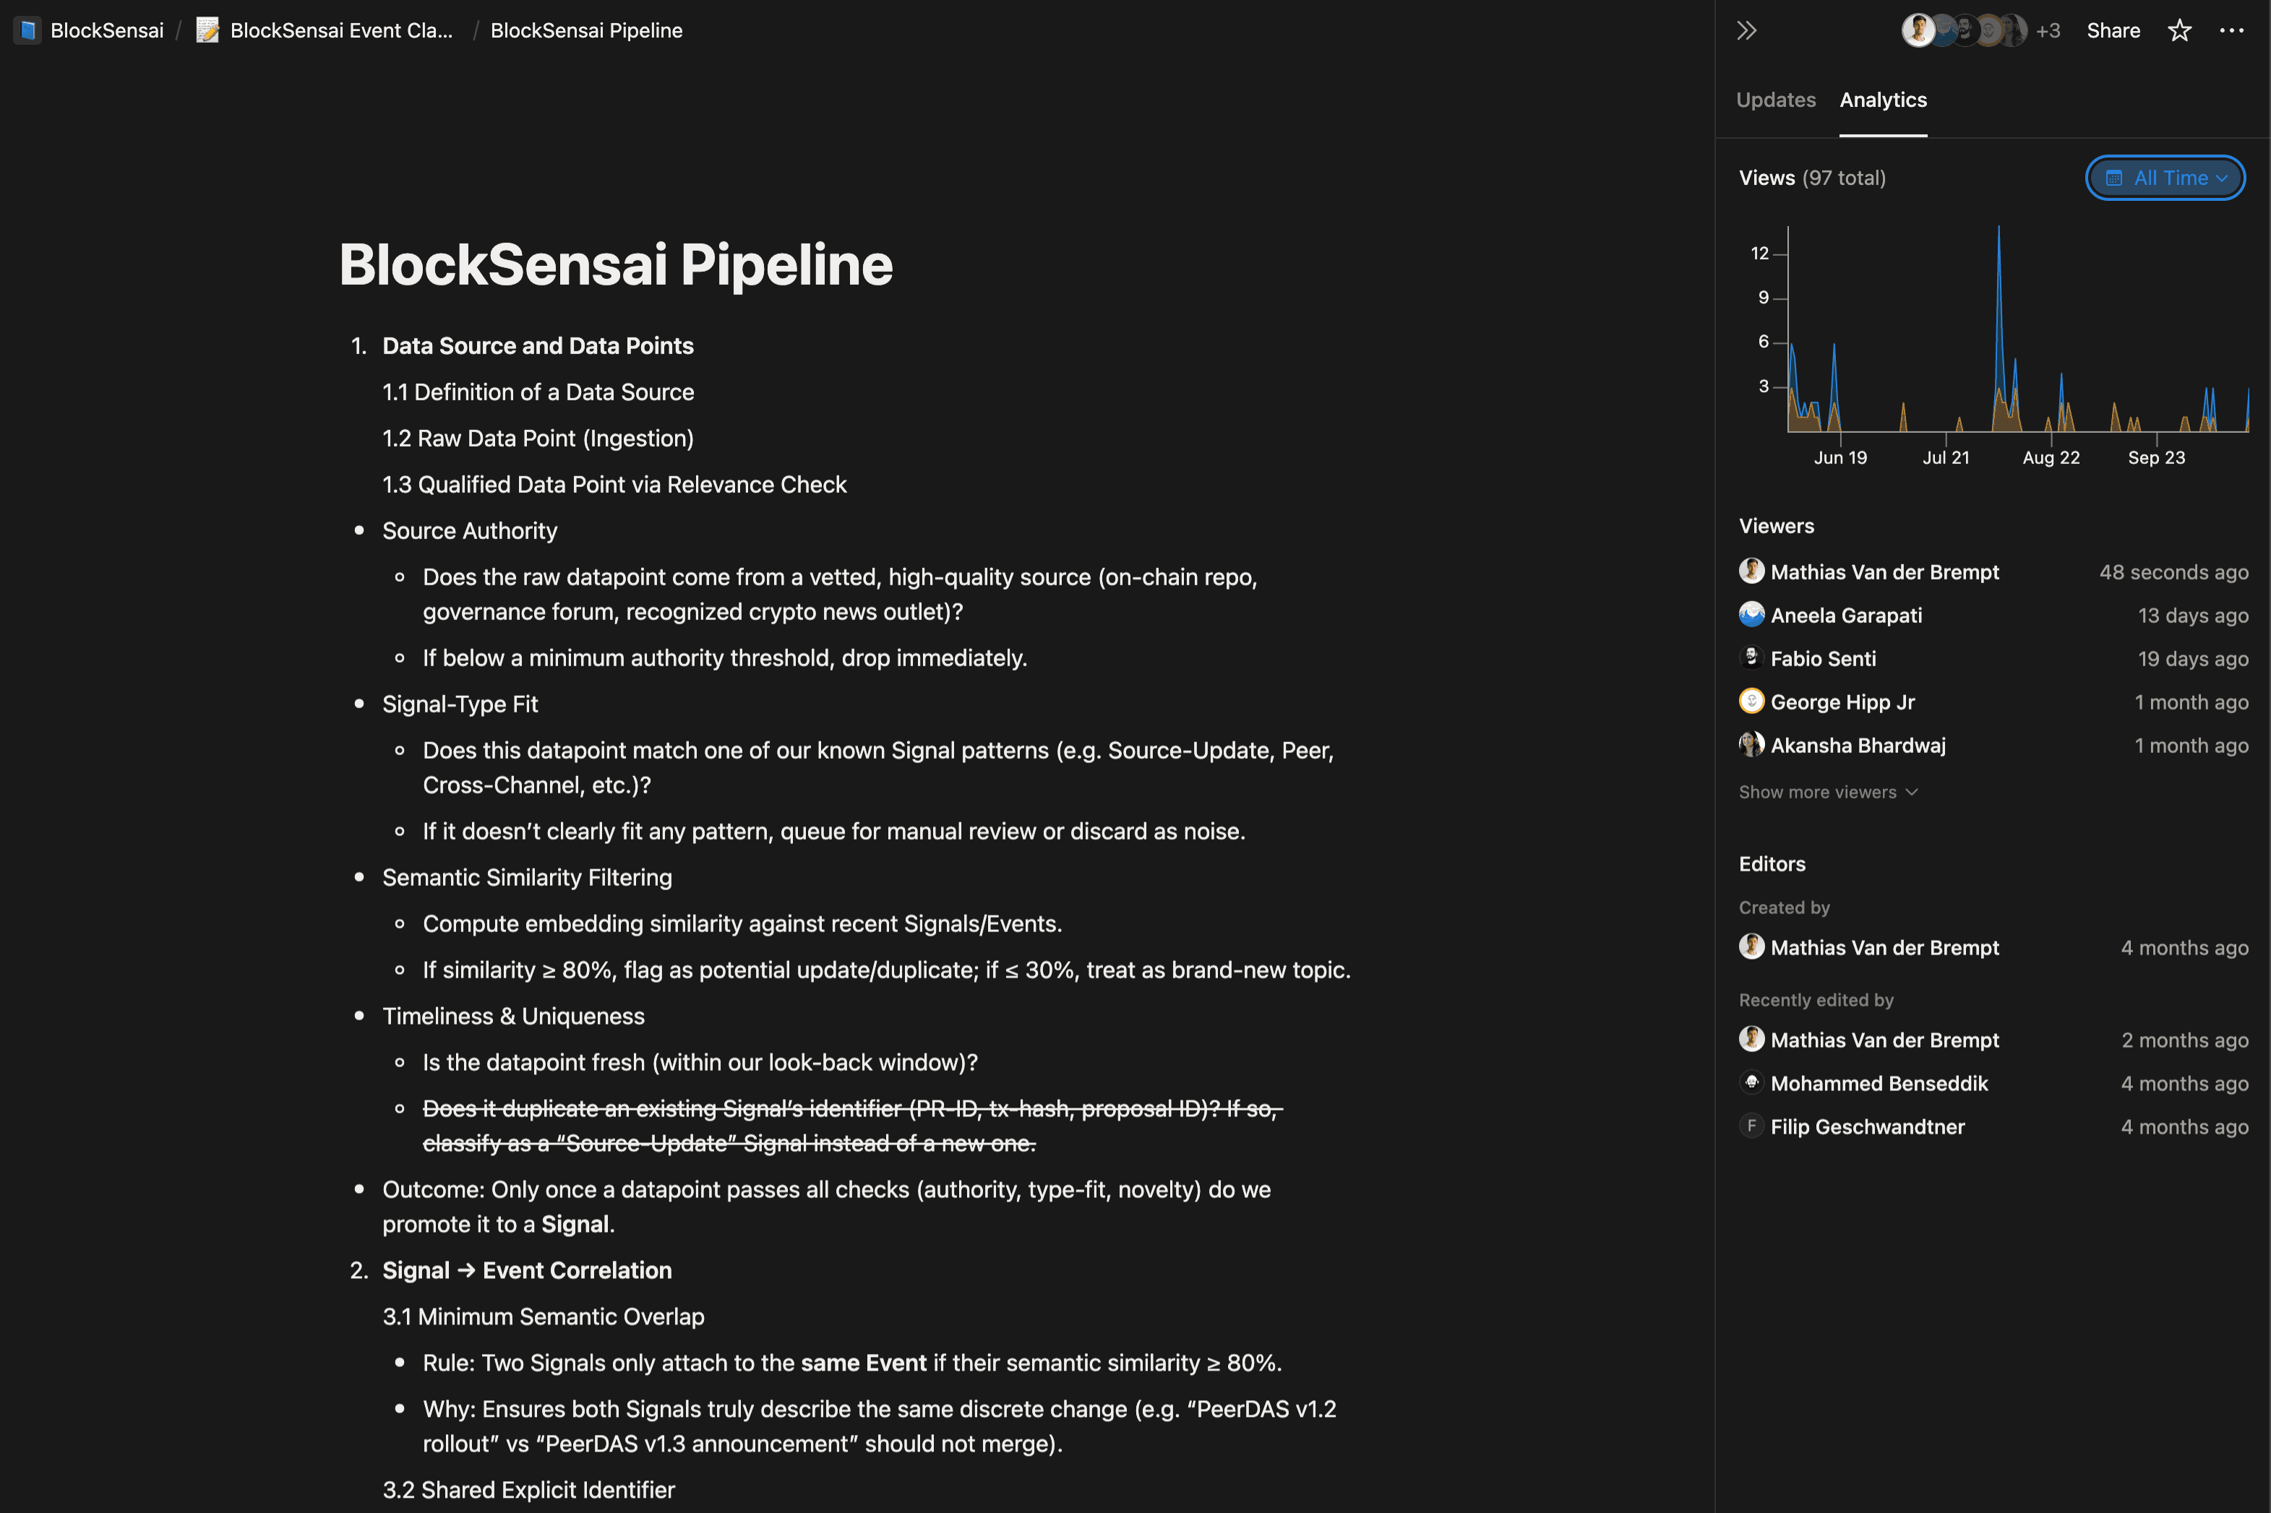Click George Hipp Jr's avatar icon
This screenshot has width=2271, height=1513.
click(1751, 702)
